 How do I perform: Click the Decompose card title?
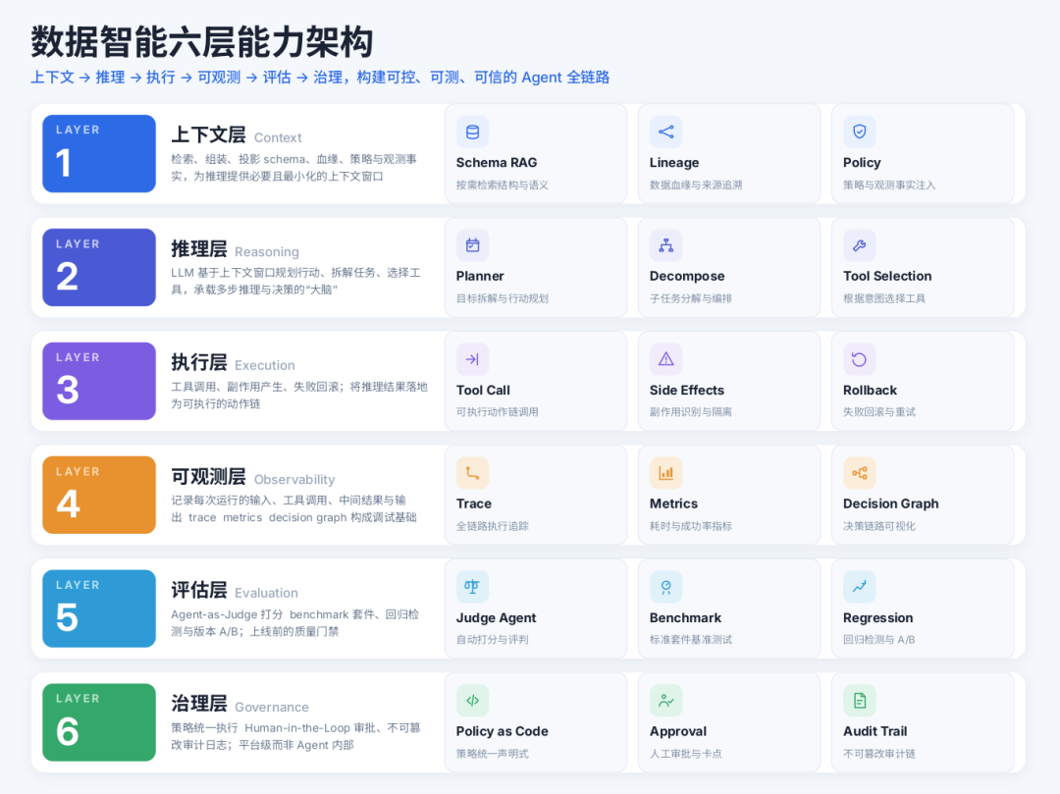coord(687,277)
